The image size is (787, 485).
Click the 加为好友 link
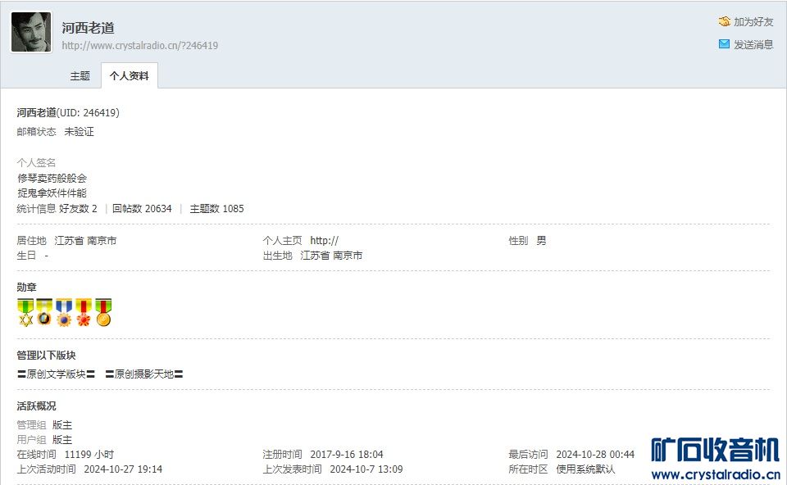753,21
